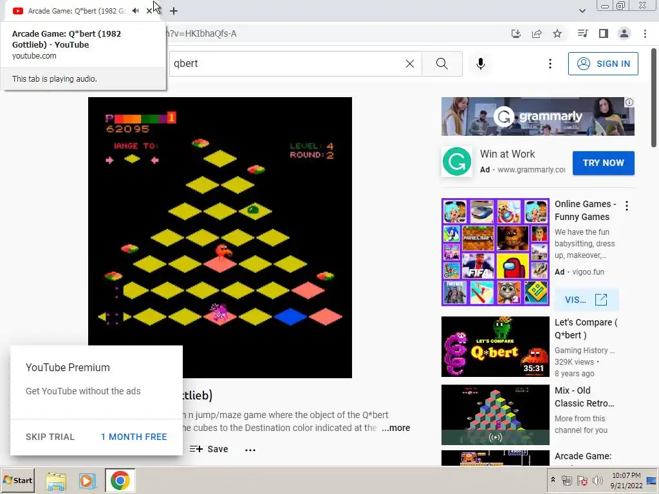
Task: Open the Grammarly ad banner image
Action: pos(537,116)
